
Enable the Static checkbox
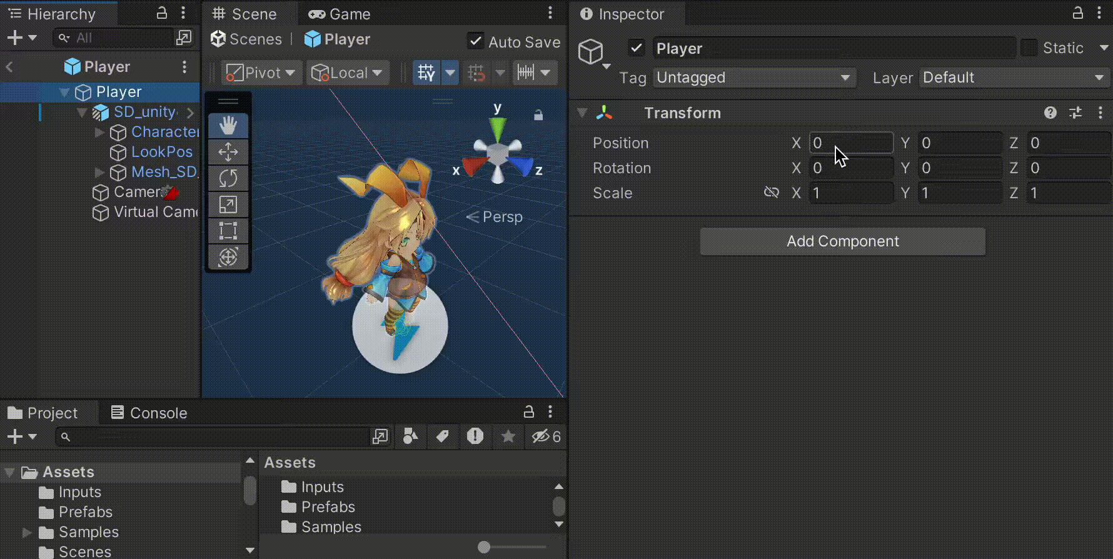pos(1029,48)
